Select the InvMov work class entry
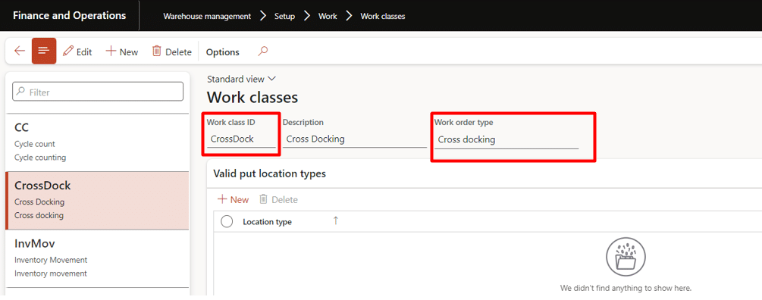Screen dimensions: 762x300 97,258
